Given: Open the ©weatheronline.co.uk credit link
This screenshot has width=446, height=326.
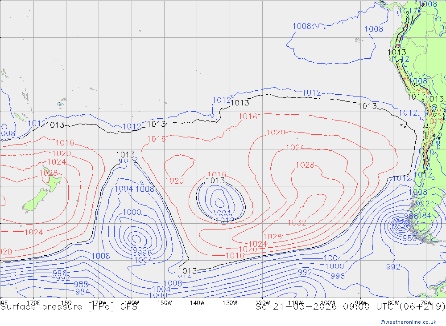Looking at the screenshot, I should tap(409, 322).
